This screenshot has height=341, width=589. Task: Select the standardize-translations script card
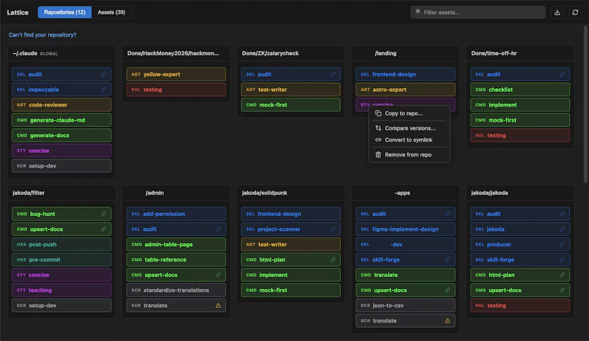point(176,290)
